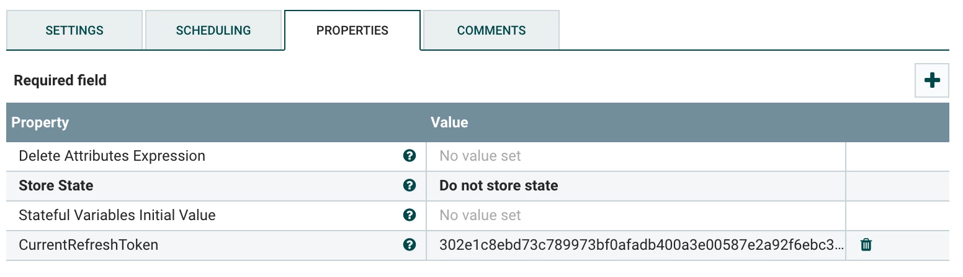The width and height of the screenshot is (963, 277).
Task: Delete the CurrentRefreshToken property via trash icon
Action: tap(866, 245)
